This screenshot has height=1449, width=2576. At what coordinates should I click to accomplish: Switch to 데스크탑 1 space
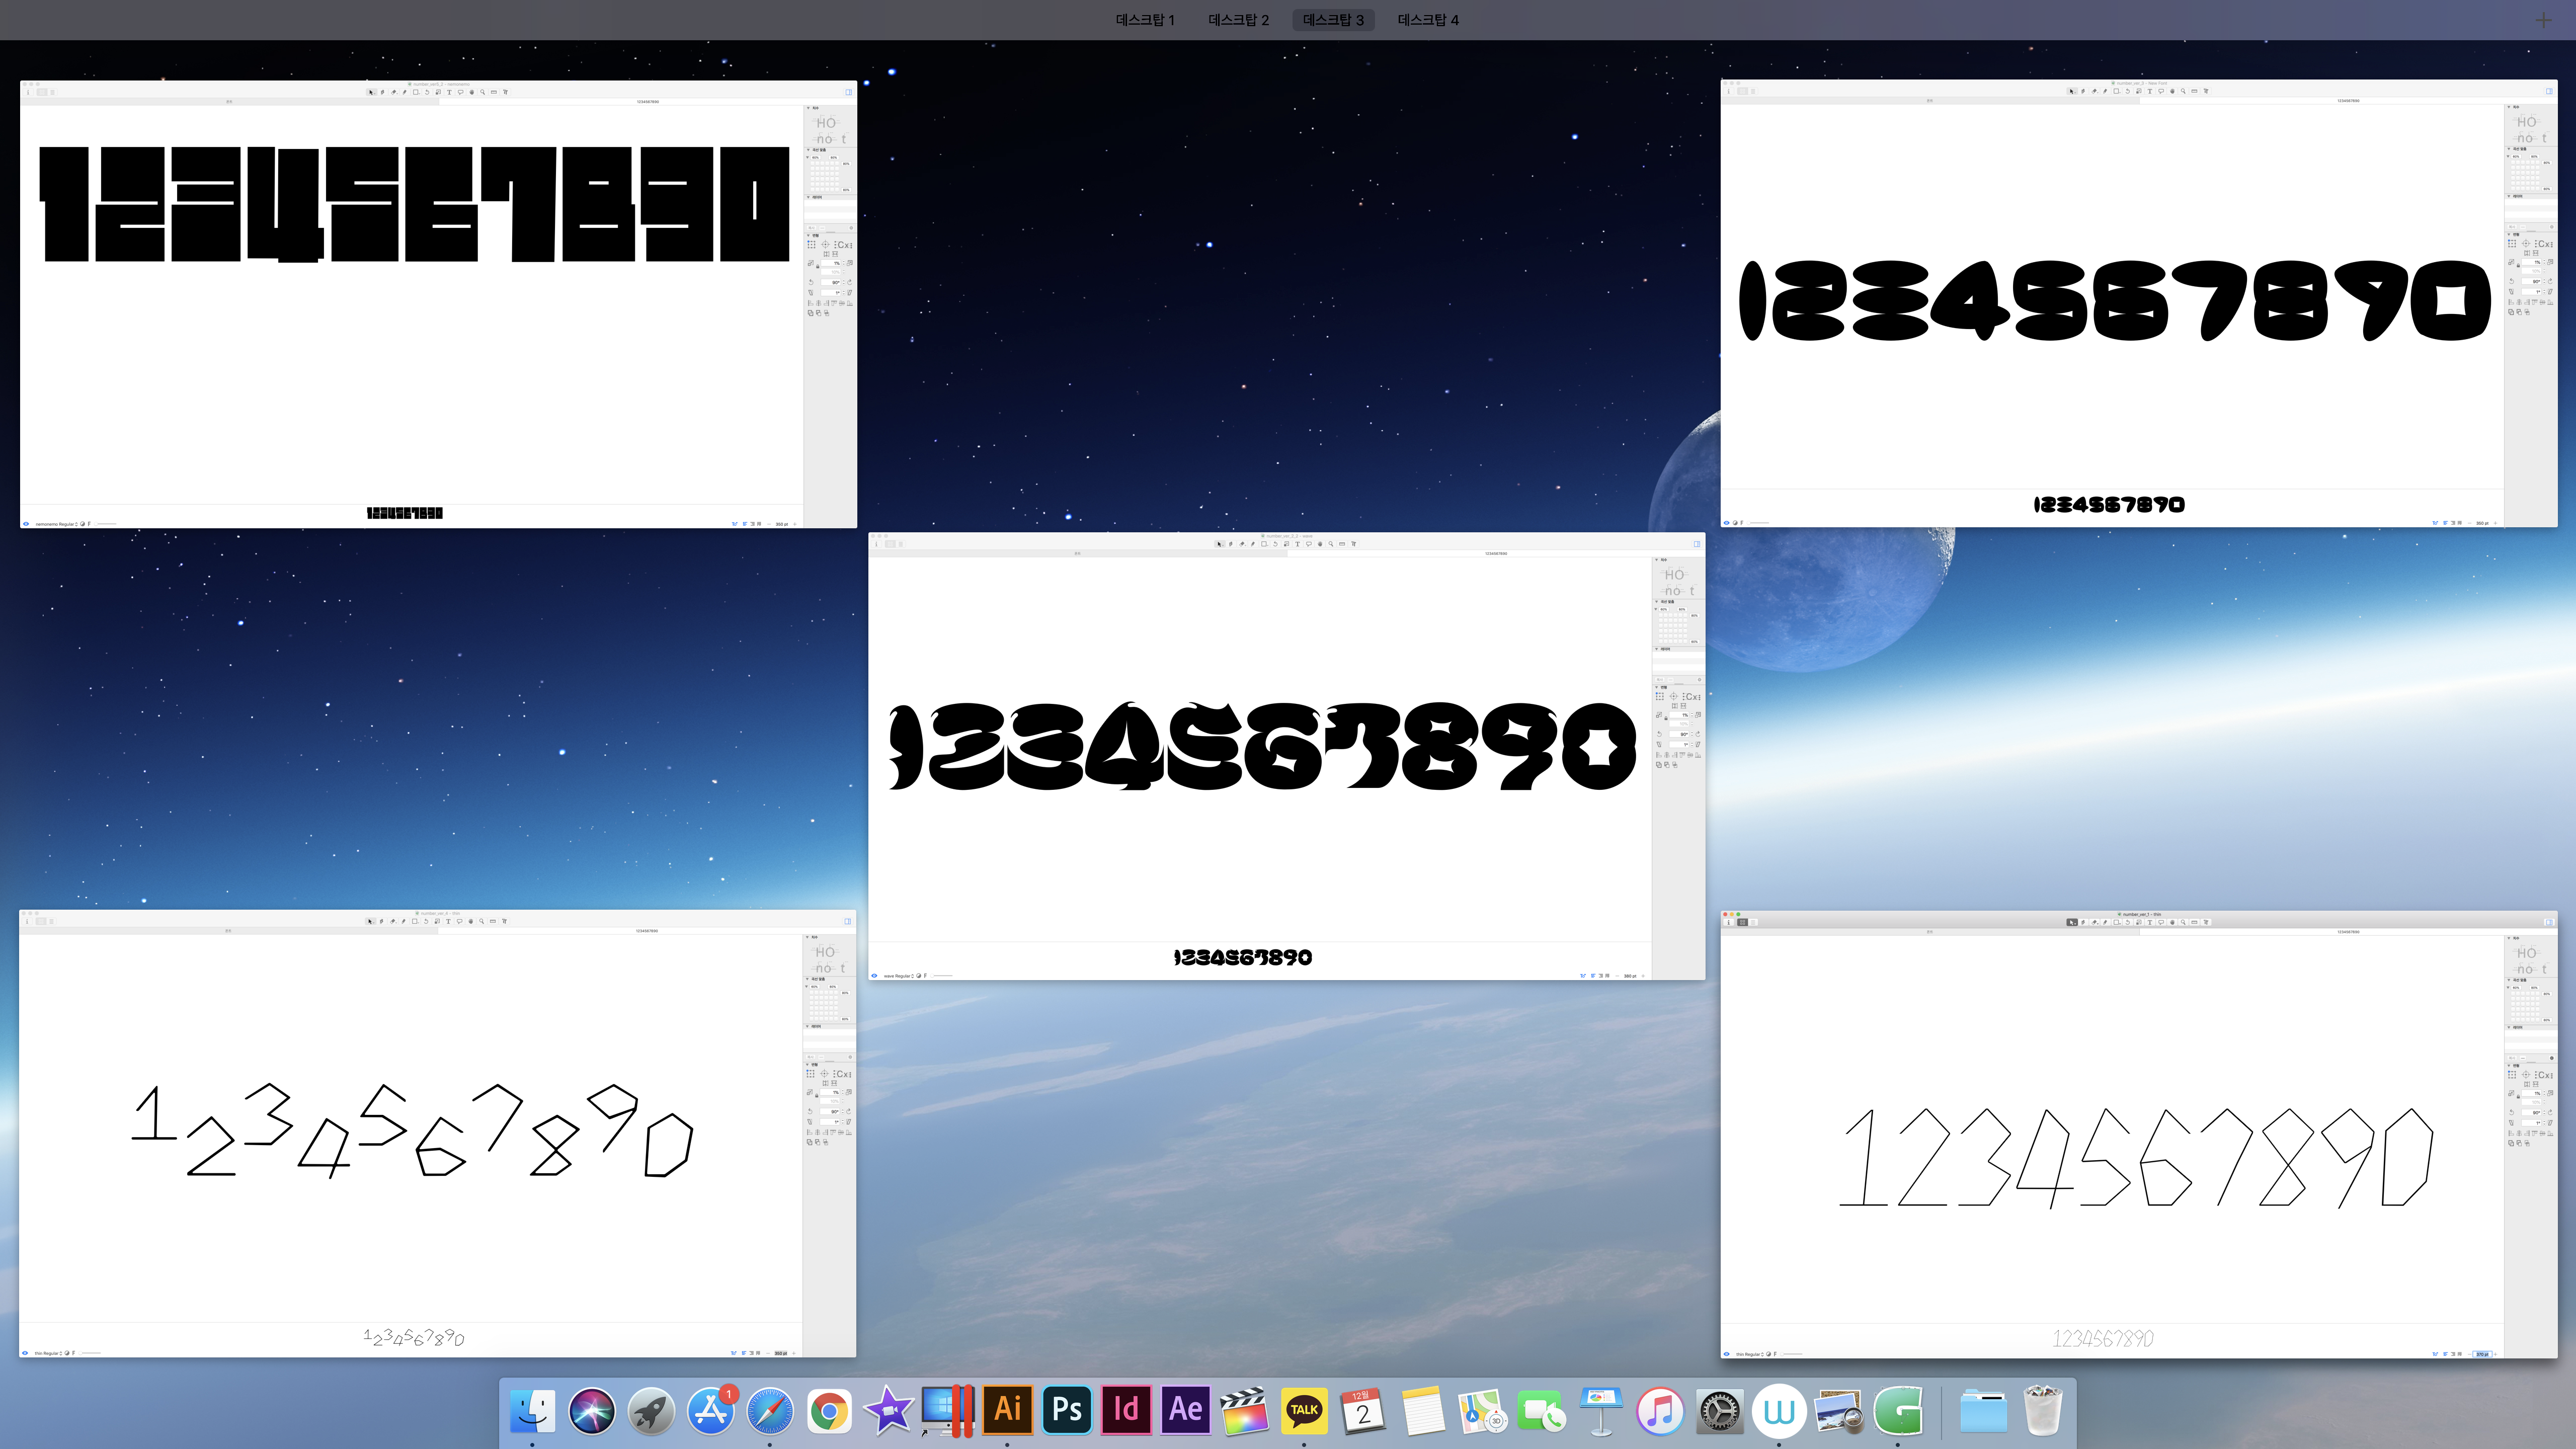(x=1145, y=20)
